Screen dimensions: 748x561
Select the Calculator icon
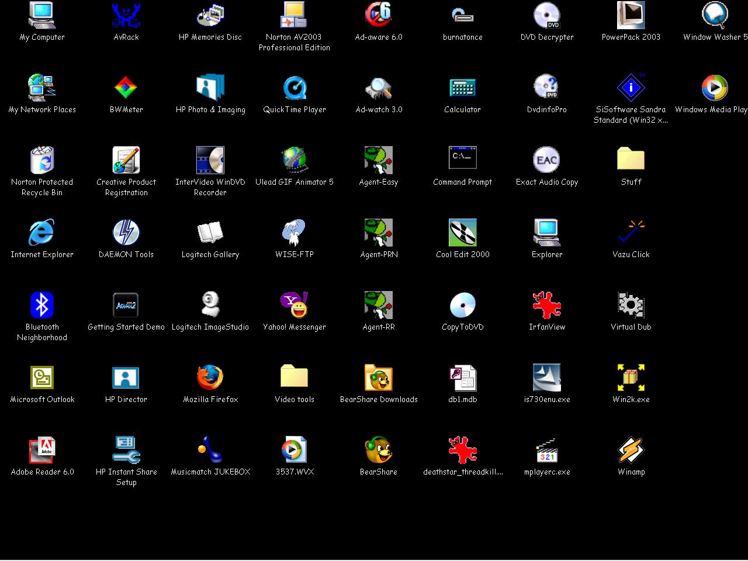coord(463,88)
